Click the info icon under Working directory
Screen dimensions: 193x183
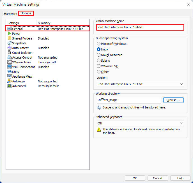click(x=99, y=107)
